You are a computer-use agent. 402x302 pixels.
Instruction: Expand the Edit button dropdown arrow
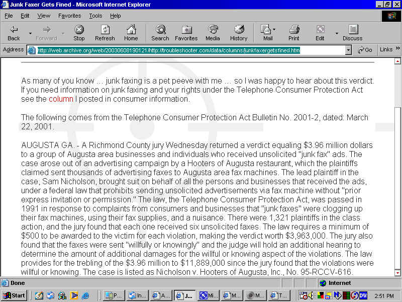337,33
